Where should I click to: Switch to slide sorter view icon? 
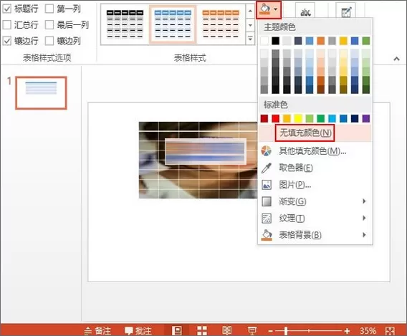[201, 330]
